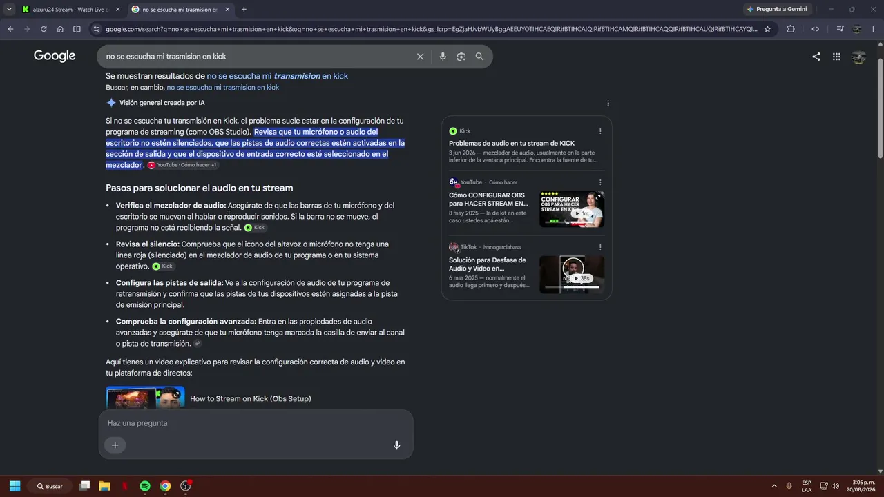
Task: Open the media controls icon in Chrome toolbar
Action: coord(840,29)
